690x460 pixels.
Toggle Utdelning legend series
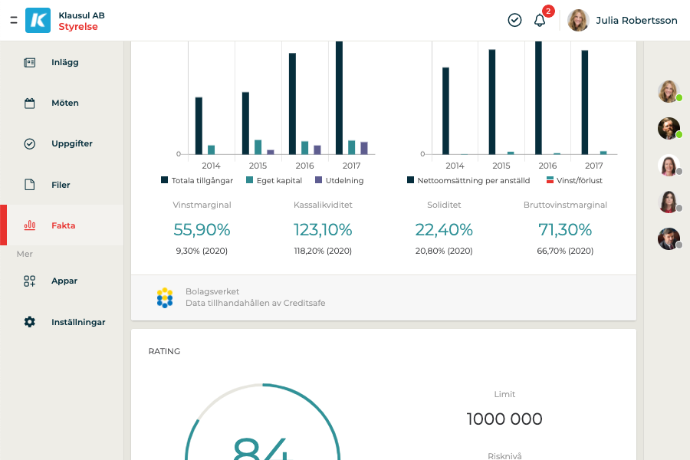pyautogui.click(x=339, y=180)
